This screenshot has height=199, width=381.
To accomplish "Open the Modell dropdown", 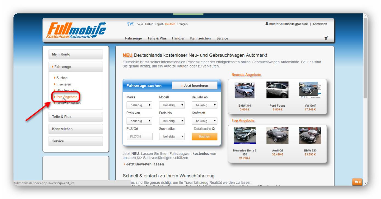I will pyautogui.click(x=172, y=105).
